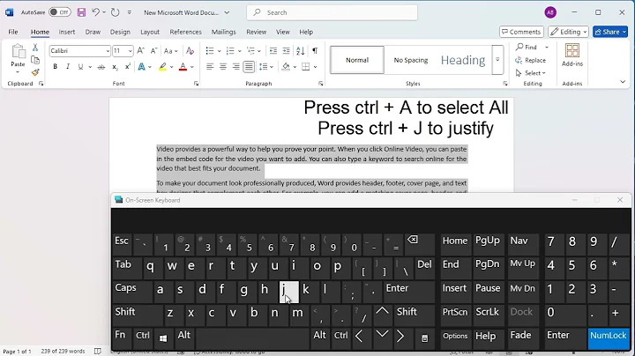
Task: Open the Bullets list dropdown arrow
Action: pyautogui.click(x=219, y=51)
